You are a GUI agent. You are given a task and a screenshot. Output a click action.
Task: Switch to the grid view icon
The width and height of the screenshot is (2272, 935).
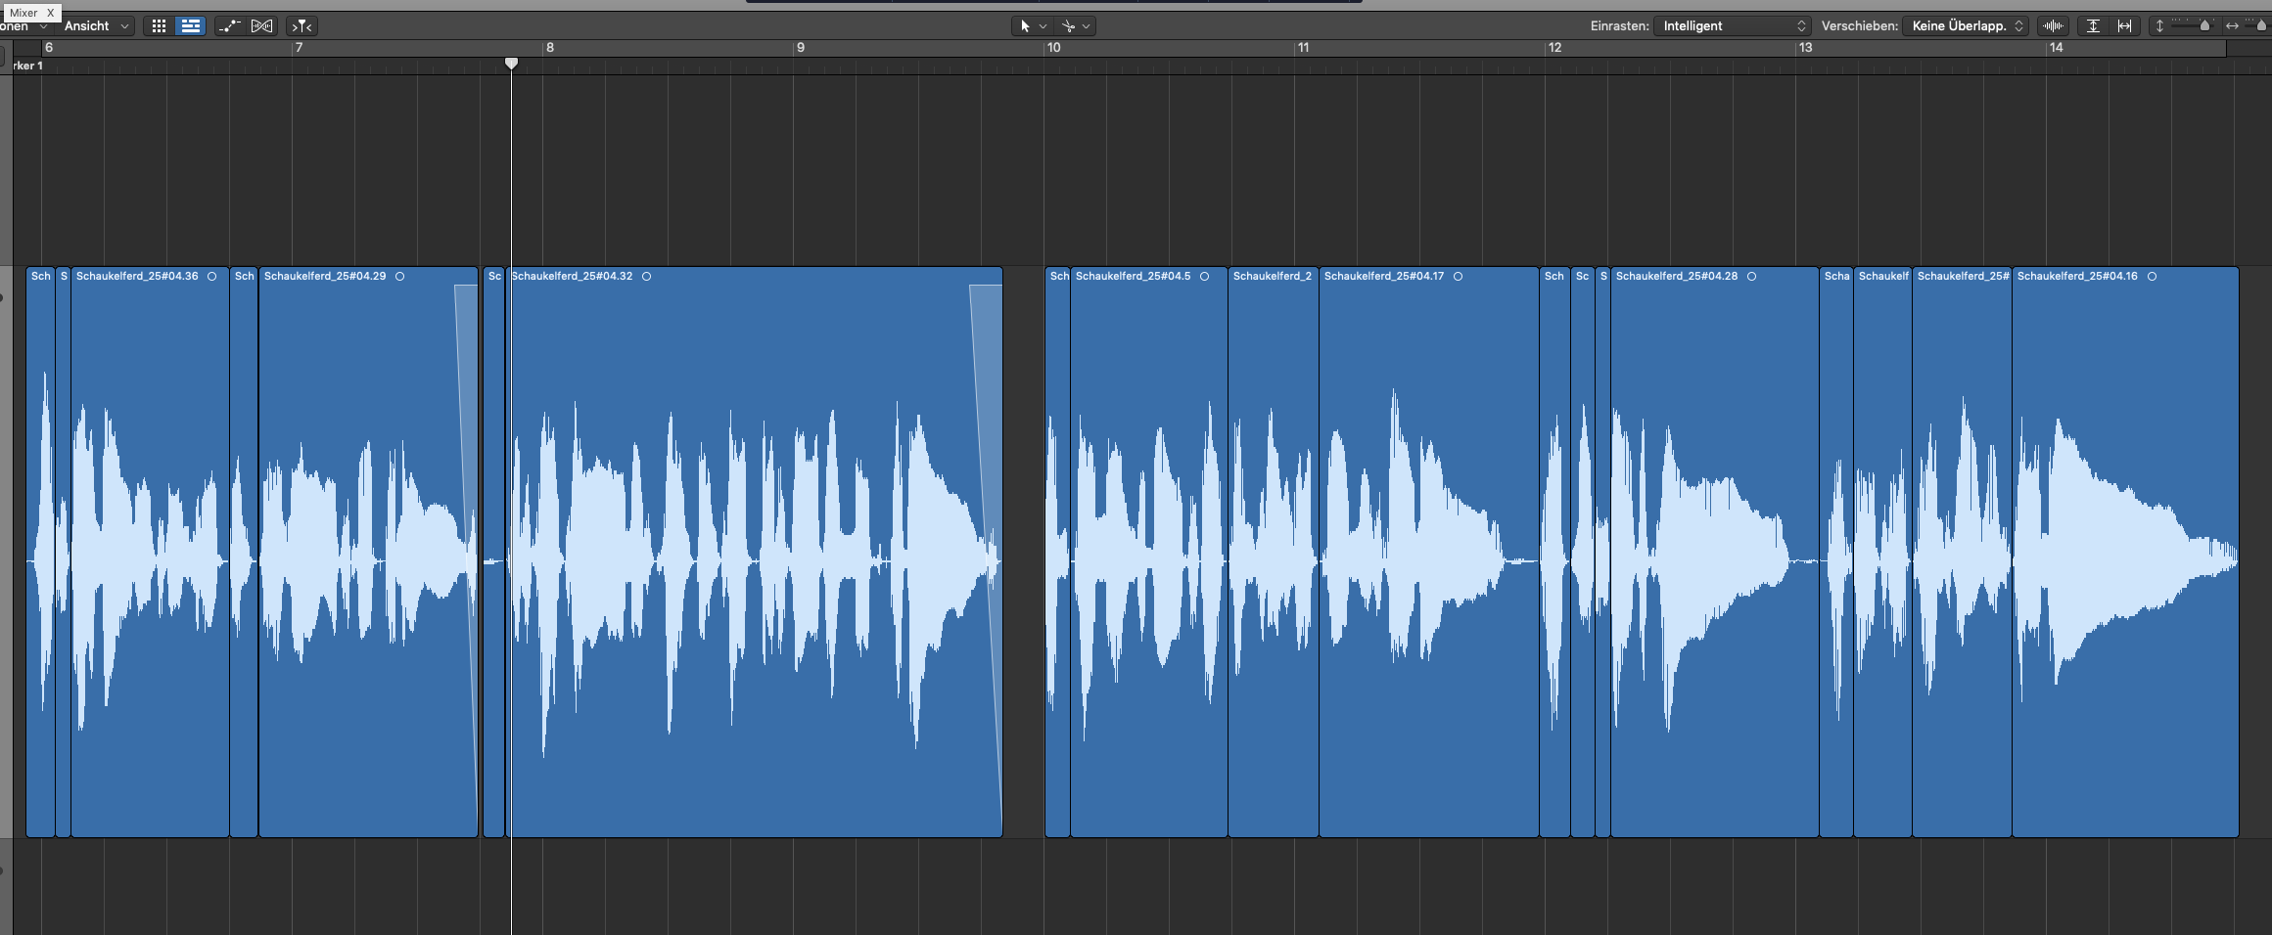(159, 26)
